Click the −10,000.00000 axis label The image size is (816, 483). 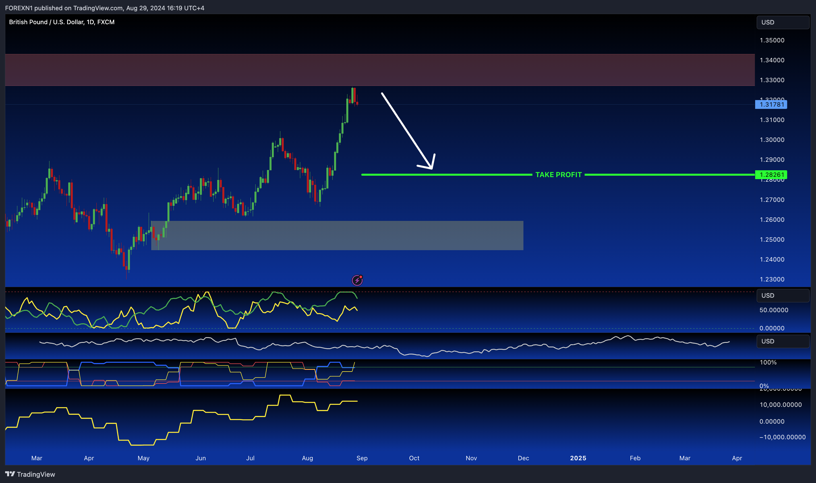782,437
